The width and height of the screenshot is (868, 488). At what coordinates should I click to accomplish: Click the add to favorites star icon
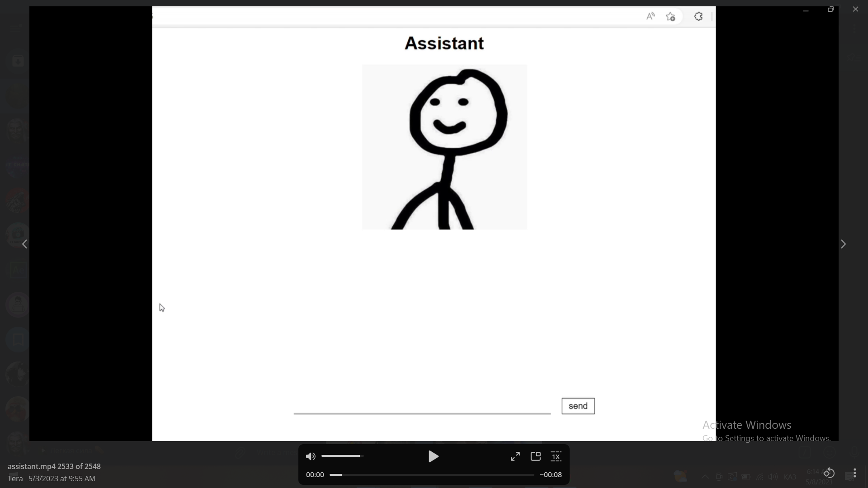click(x=670, y=17)
